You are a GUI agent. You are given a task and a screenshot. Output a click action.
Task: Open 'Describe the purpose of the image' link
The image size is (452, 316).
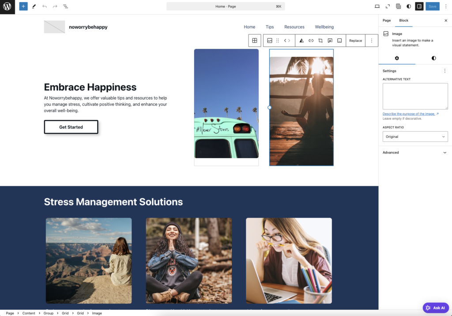(x=411, y=114)
